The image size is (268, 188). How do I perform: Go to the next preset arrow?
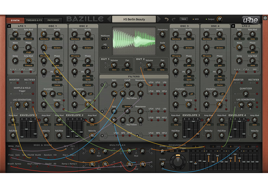[159, 19]
